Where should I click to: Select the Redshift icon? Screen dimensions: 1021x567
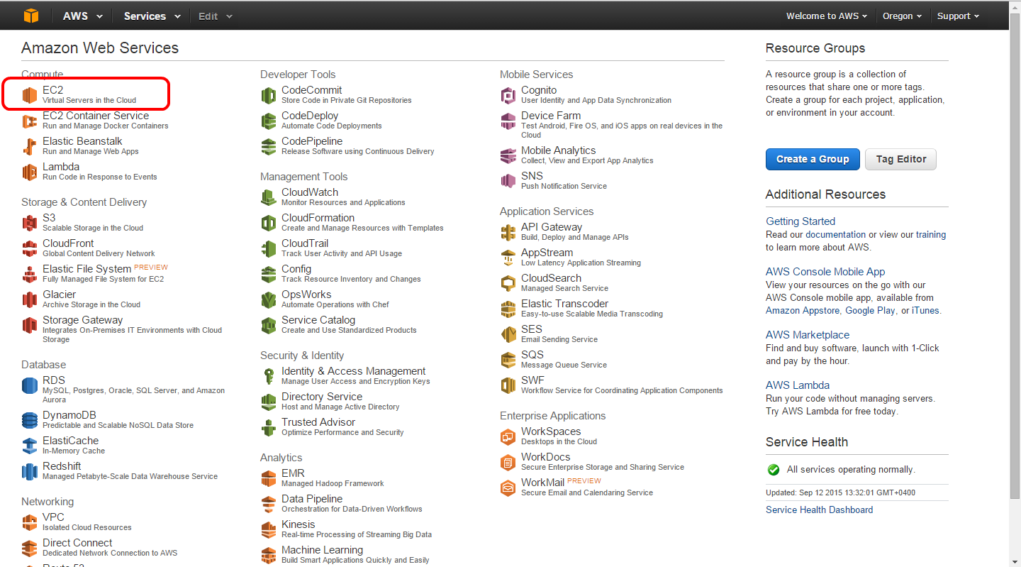(29, 471)
